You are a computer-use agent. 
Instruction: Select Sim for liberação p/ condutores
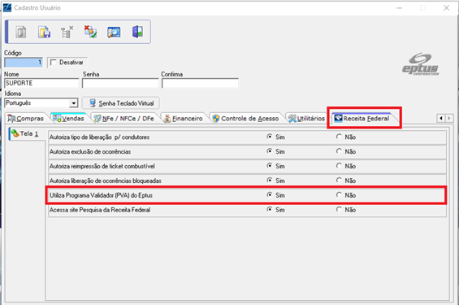[x=270, y=137]
